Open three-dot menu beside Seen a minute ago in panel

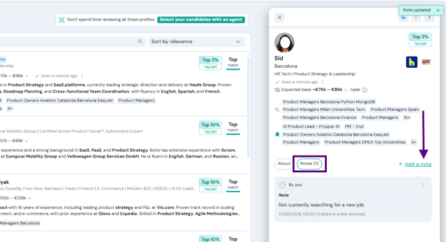click(323, 82)
